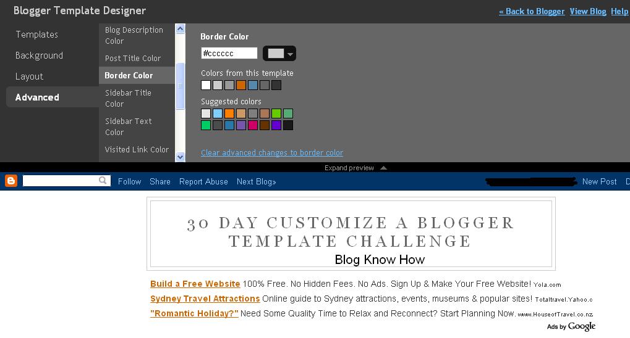Viewport: 630px width, 338px height.
Task: Clear advanced changes to border color
Action: coord(272,152)
